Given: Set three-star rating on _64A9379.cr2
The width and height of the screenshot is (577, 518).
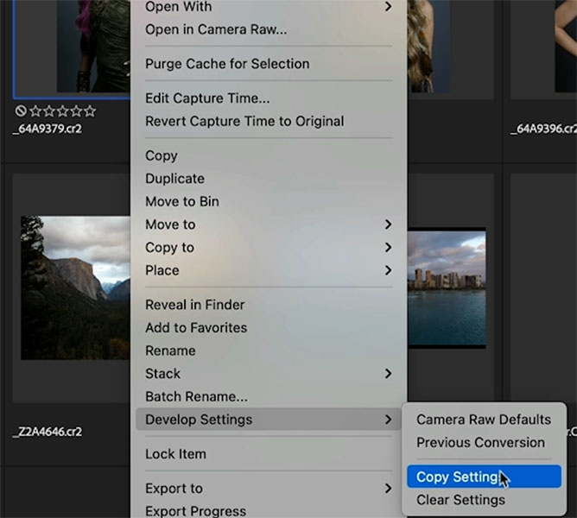Looking at the screenshot, I should coord(63,111).
